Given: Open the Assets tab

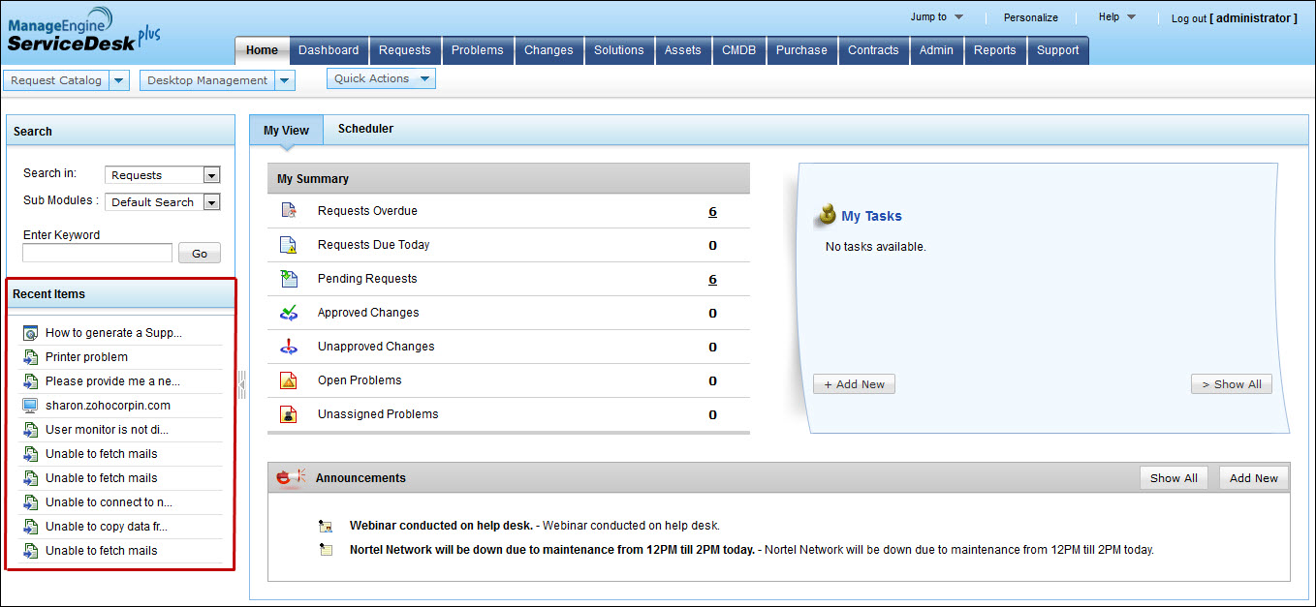Looking at the screenshot, I should [682, 50].
